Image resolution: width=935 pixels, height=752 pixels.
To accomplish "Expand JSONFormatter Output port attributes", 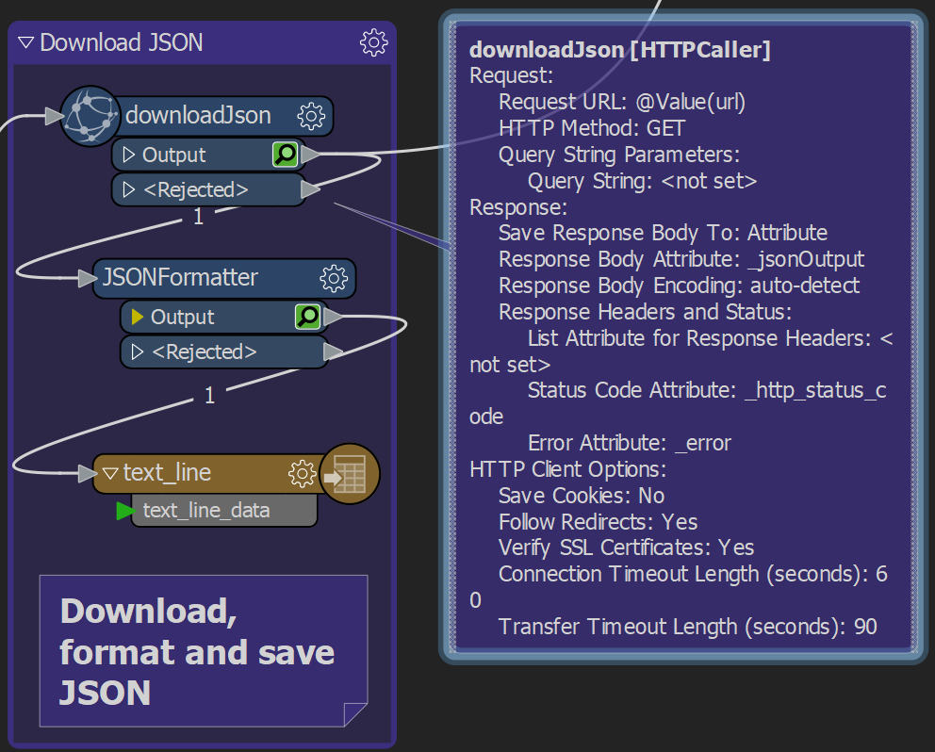I will coord(138,317).
